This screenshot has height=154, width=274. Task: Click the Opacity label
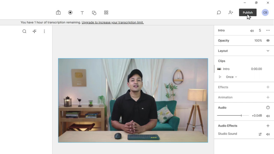coord(223,41)
